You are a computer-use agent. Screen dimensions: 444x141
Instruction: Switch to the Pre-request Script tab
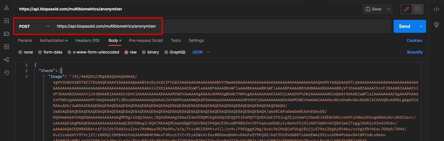pos(146,41)
